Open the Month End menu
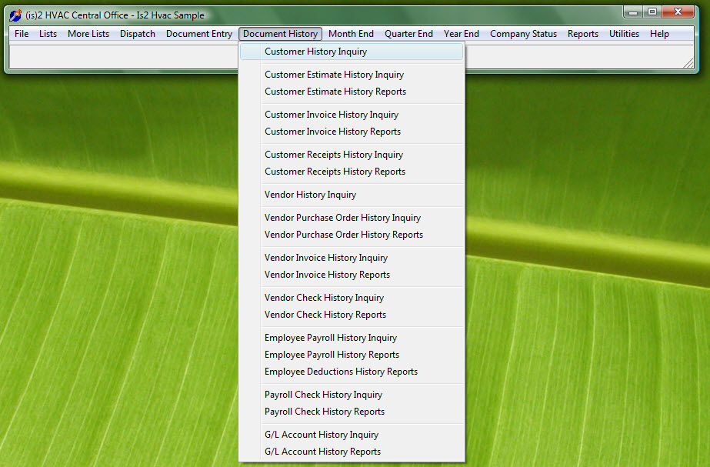This screenshot has height=467, width=710. [x=351, y=34]
